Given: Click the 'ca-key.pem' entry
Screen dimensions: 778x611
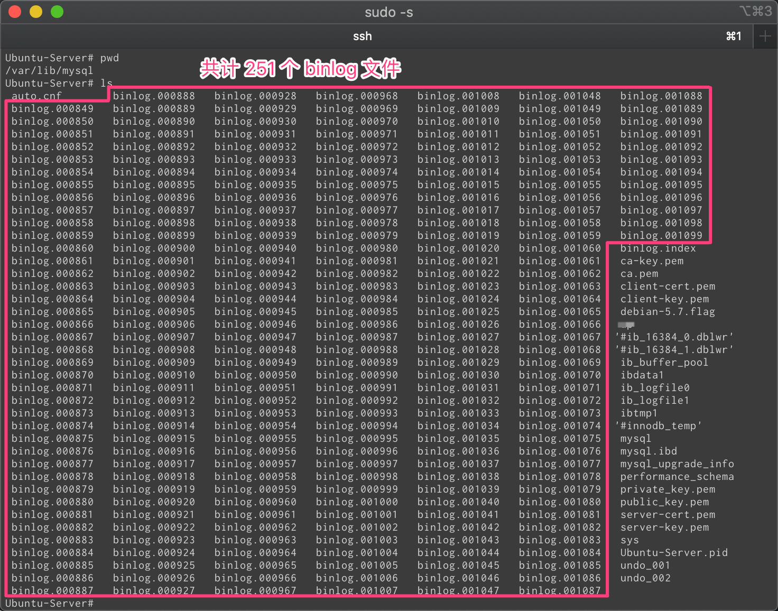Looking at the screenshot, I should (x=652, y=261).
